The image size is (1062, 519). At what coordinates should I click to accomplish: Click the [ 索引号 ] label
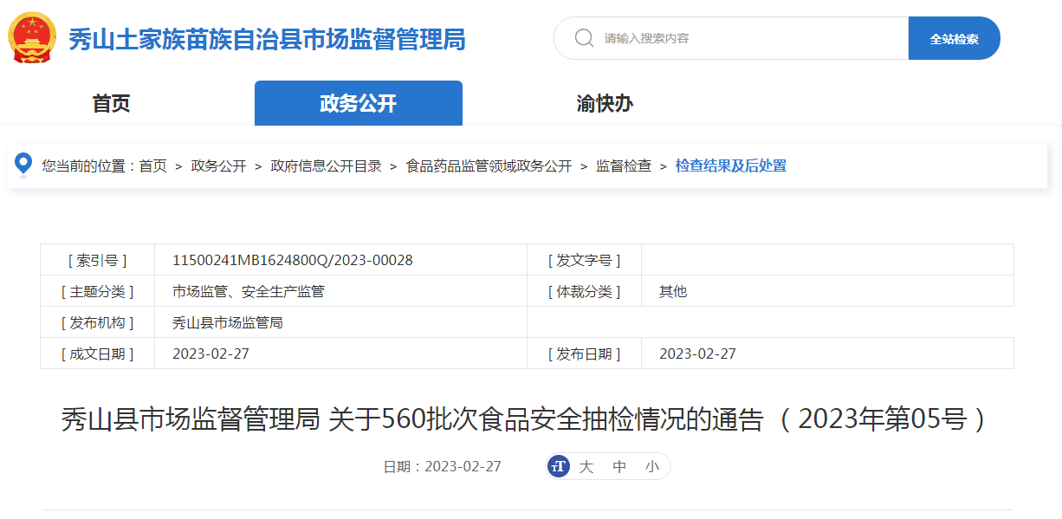pos(97,260)
